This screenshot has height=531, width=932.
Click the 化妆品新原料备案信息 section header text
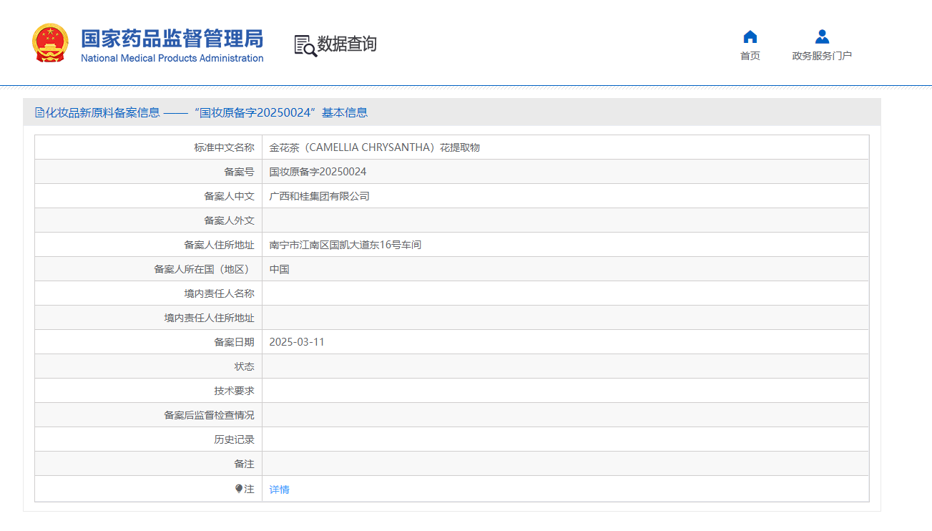[x=103, y=112]
